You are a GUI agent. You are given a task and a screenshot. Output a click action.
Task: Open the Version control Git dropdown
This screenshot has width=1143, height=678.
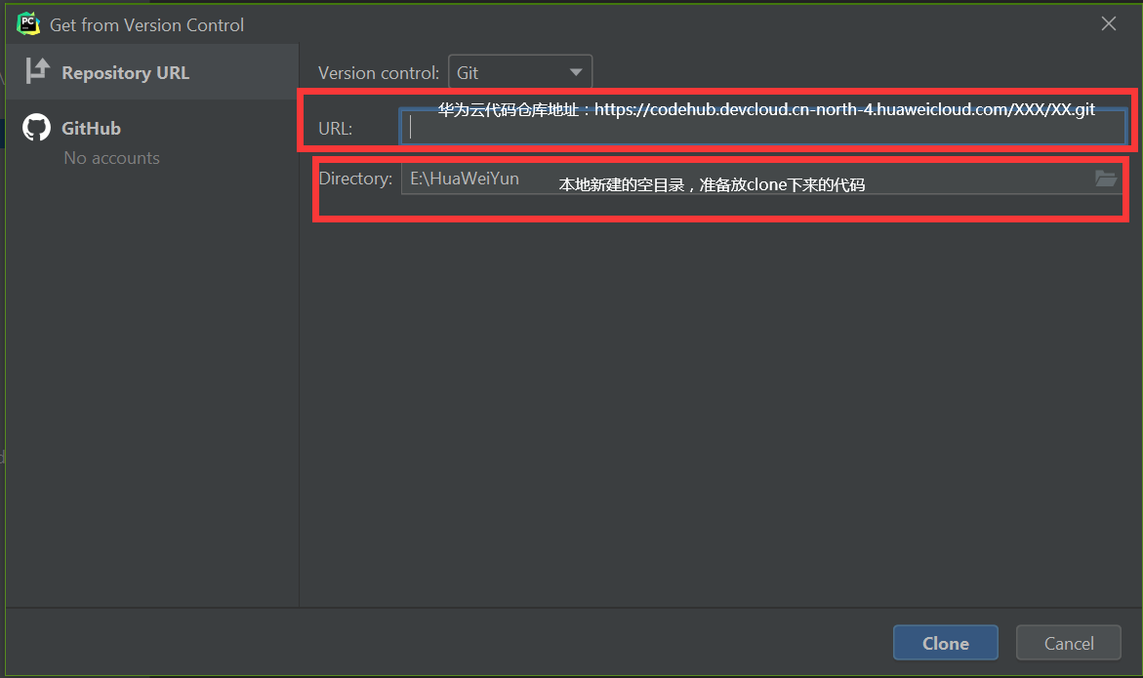[x=519, y=73]
